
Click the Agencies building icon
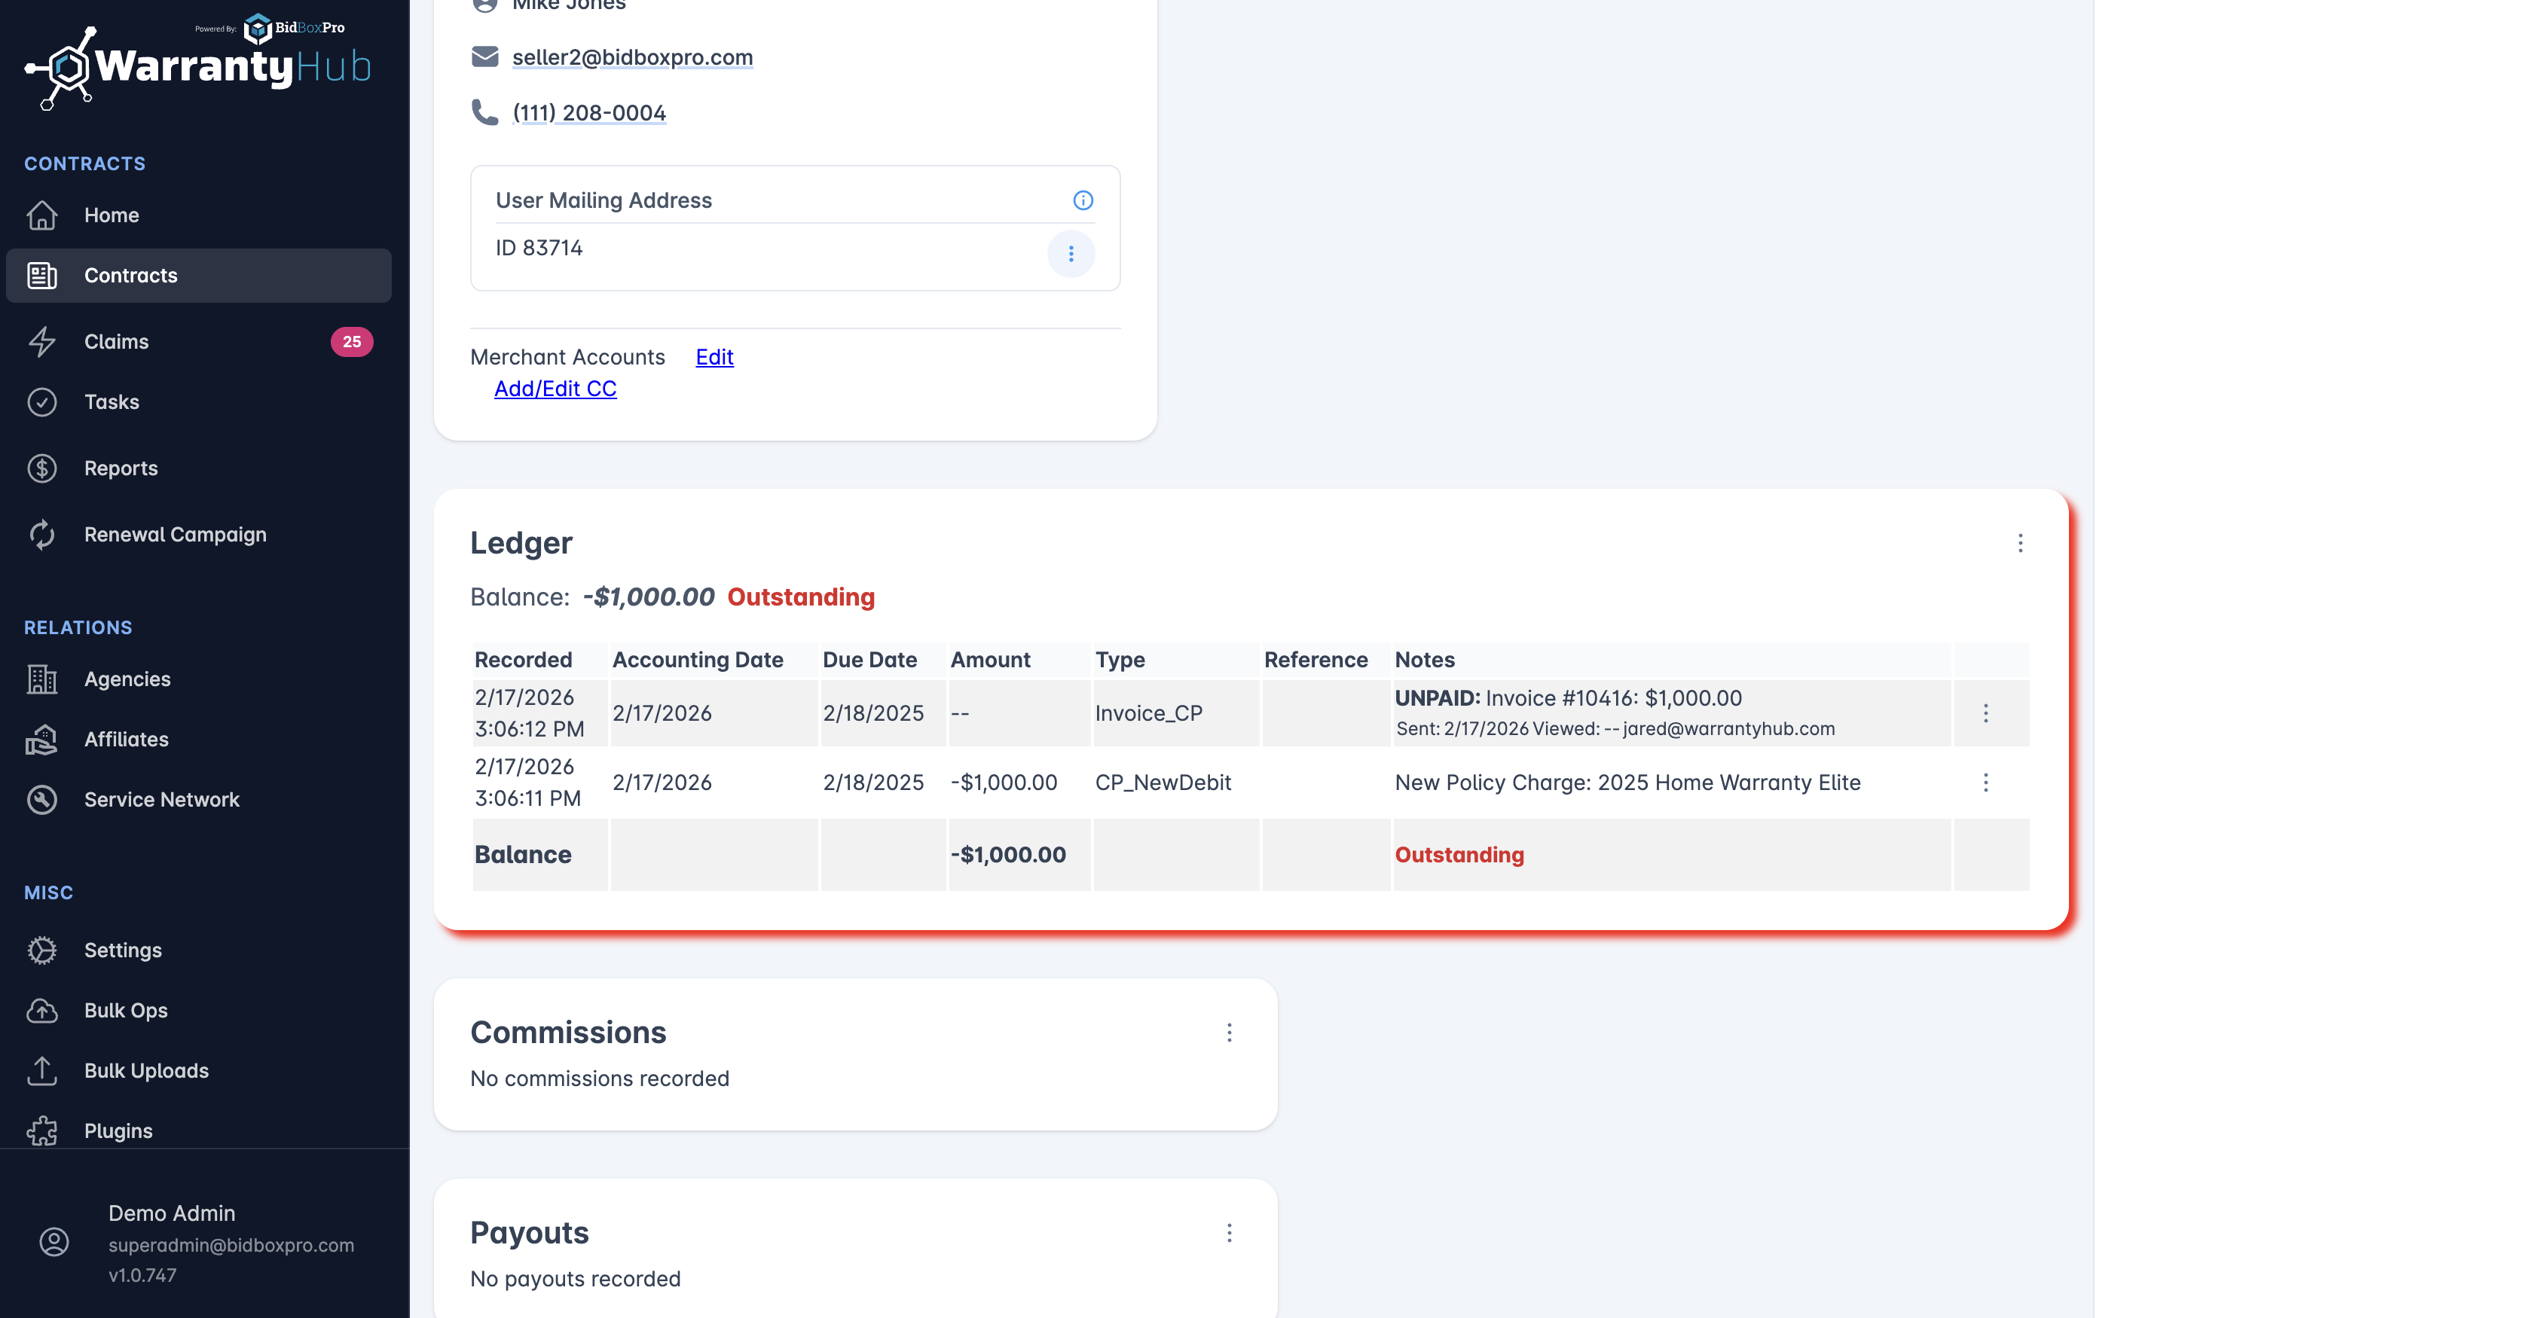tap(42, 679)
